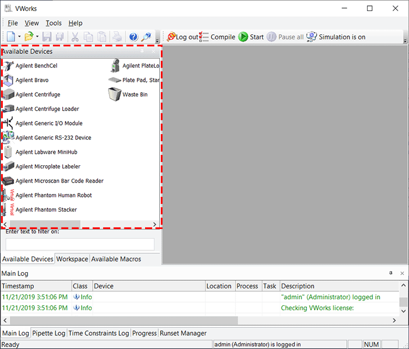This screenshot has height=349, width=409.
Task: Click the Pause all button
Action: pos(285,37)
